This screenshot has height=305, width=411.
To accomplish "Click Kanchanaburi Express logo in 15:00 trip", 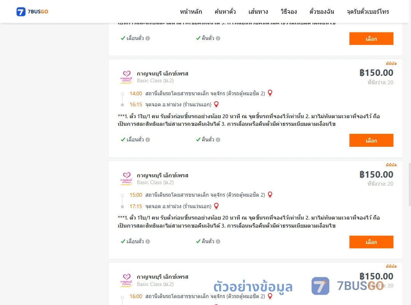I will [126, 179].
